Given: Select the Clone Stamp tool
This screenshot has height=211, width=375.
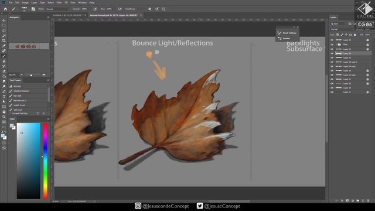Looking at the screenshot, I should tap(4, 61).
